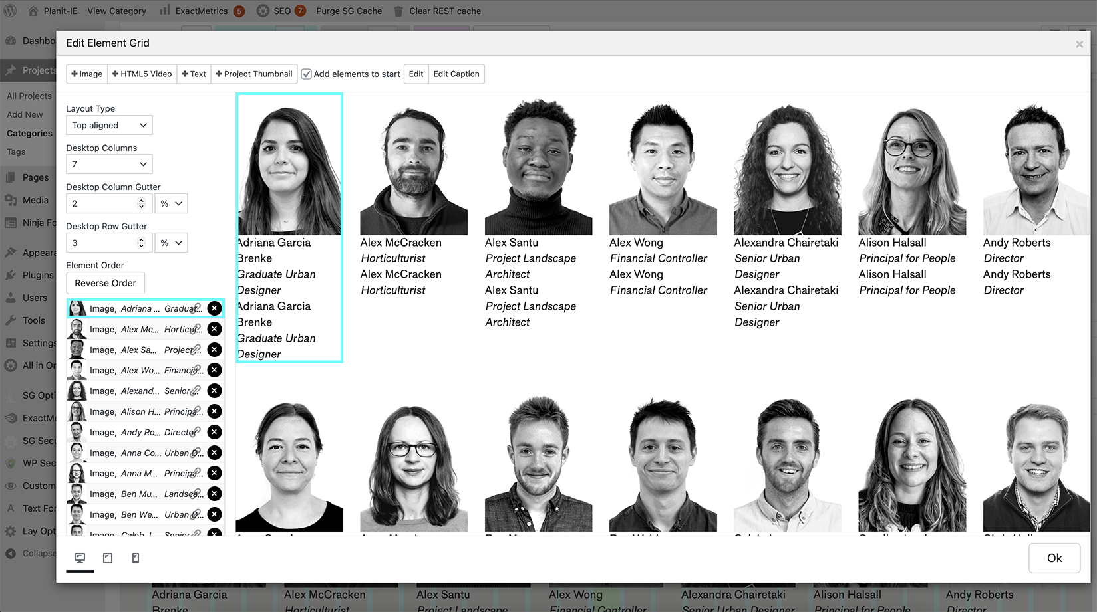Click Edit Caption in the toolbar

click(x=456, y=74)
